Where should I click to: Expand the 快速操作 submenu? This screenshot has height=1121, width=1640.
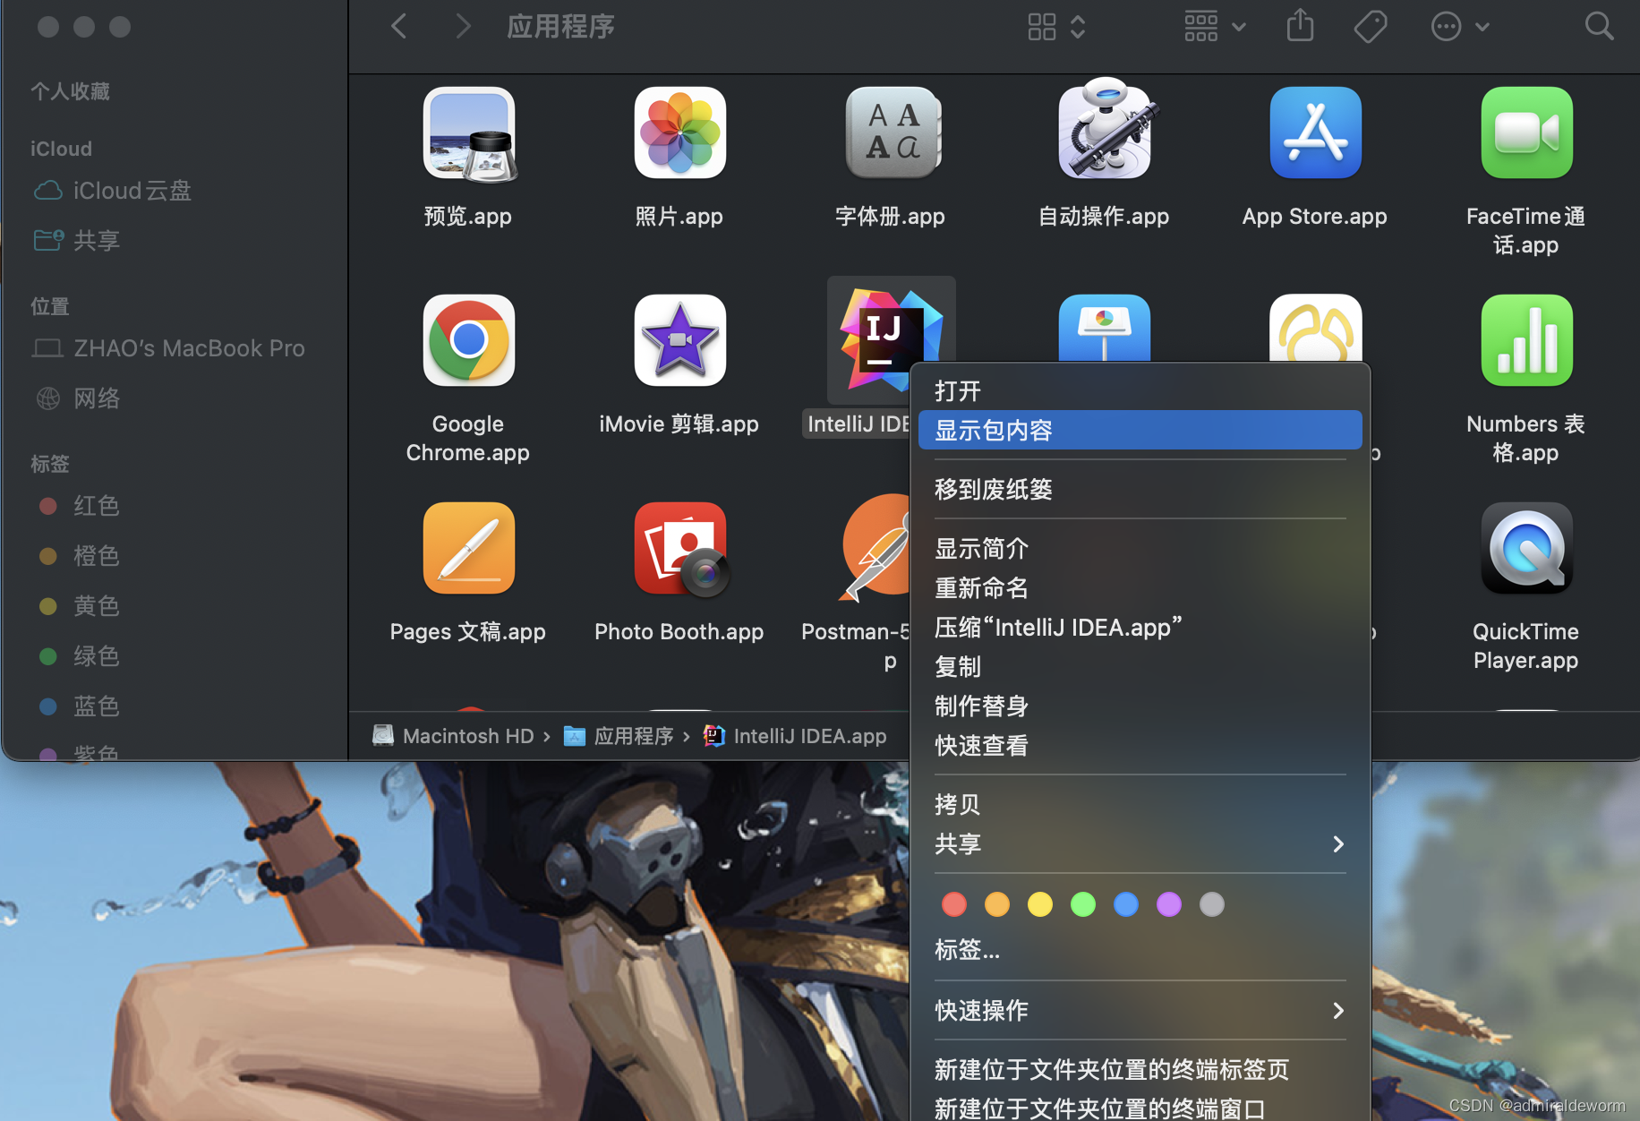[x=1140, y=1010]
